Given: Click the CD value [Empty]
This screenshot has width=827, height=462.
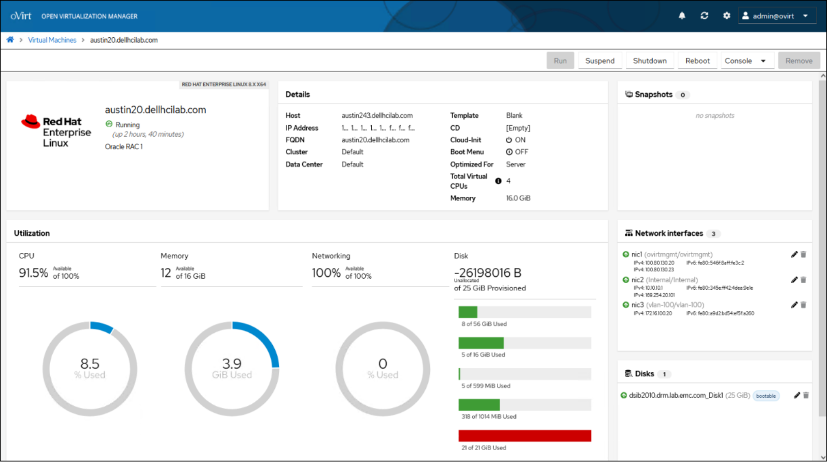Looking at the screenshot, I should pos(518,128).
